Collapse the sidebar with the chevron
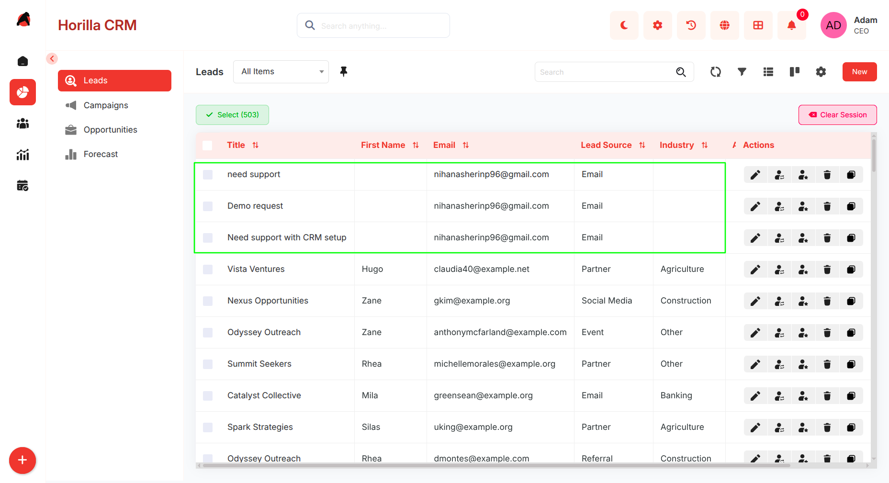This screenshot has width=889, height=483. [x=52, y=58]
